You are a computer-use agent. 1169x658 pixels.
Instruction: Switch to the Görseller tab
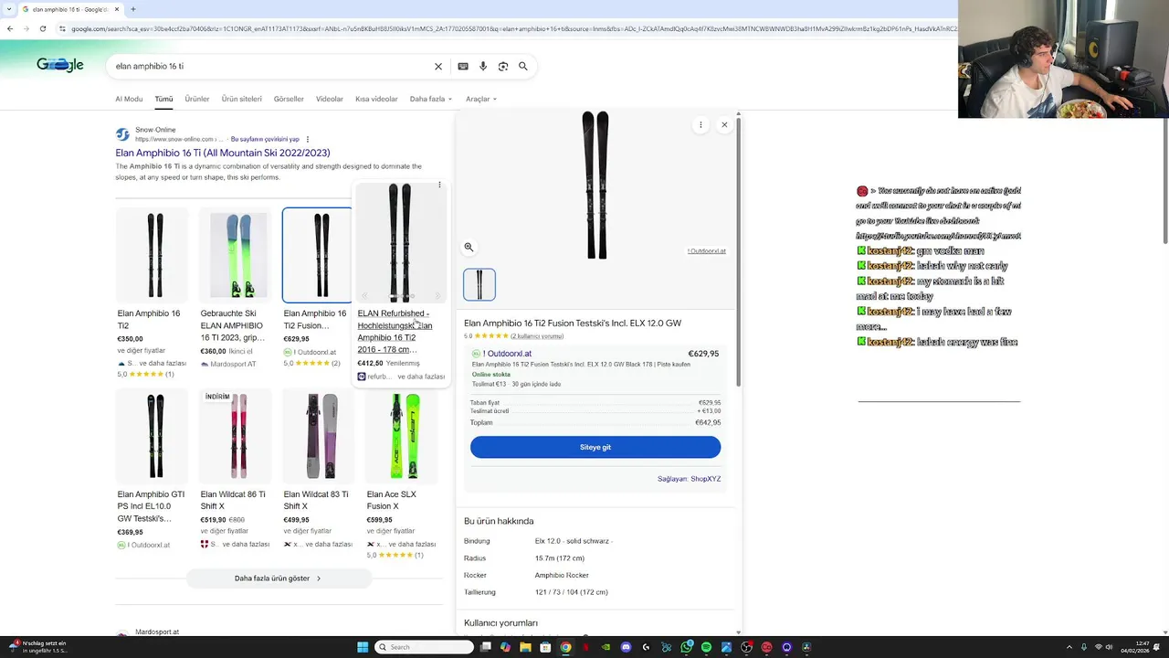[x=289, y=99]
